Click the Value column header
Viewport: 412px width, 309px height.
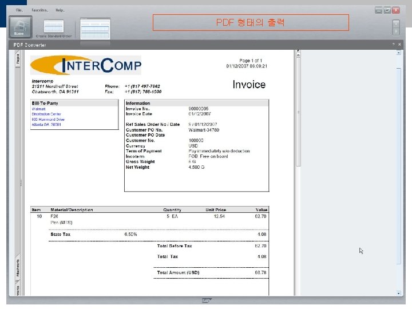[262, 209]
